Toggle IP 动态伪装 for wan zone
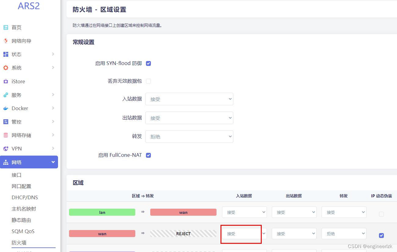The image size is (397, 252). [381, 236]
